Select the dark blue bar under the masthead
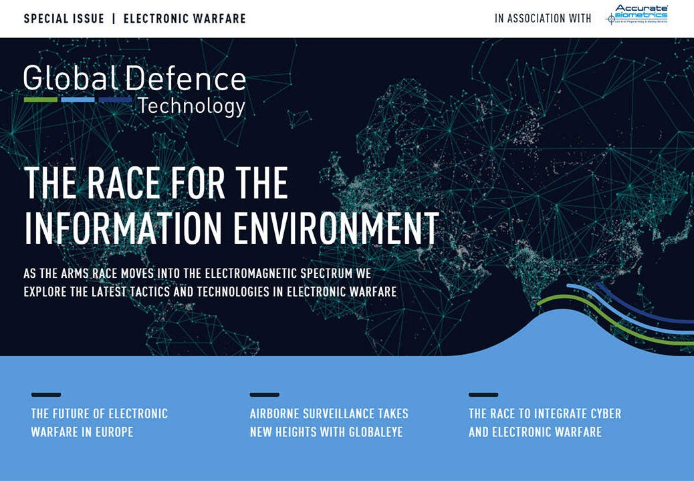 (x=115, y=100)
